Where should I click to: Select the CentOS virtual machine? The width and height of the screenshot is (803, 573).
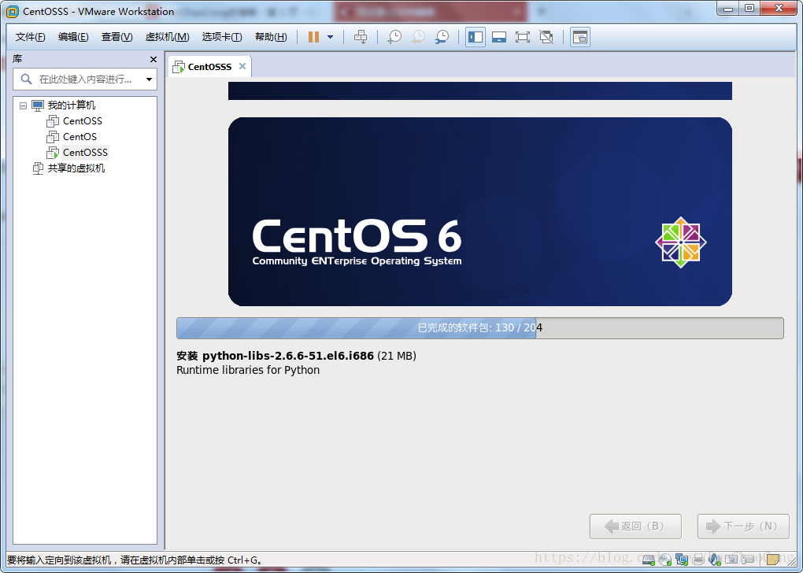click(80, 137)
